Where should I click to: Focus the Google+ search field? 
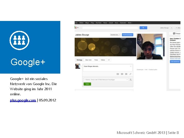coord(110,28)
